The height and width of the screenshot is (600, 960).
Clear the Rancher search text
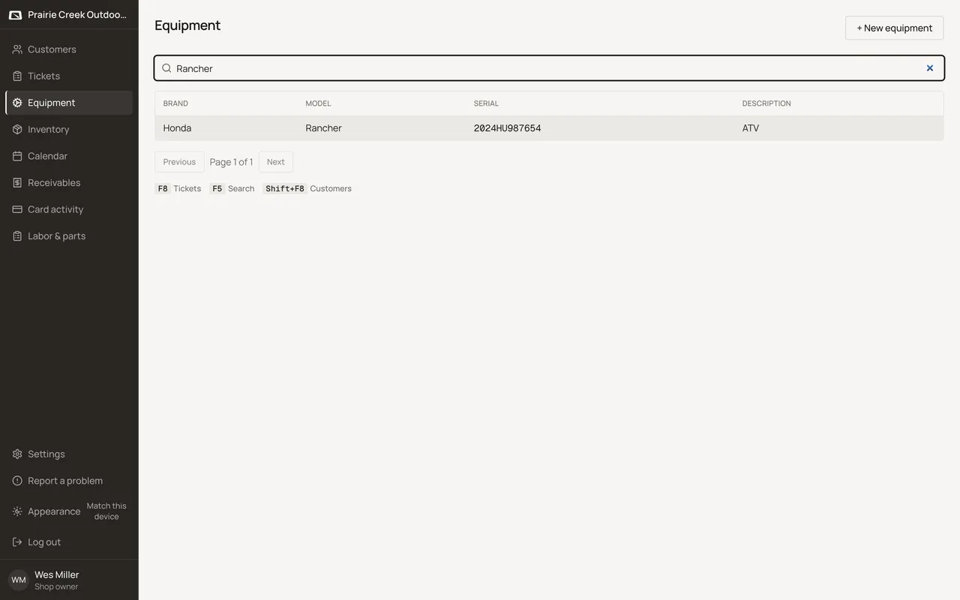(930, 68)
